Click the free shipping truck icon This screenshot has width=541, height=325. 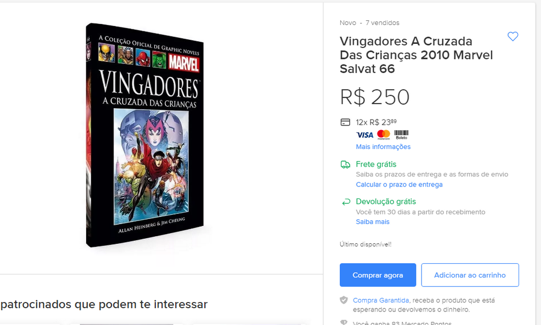click(345, 164)
